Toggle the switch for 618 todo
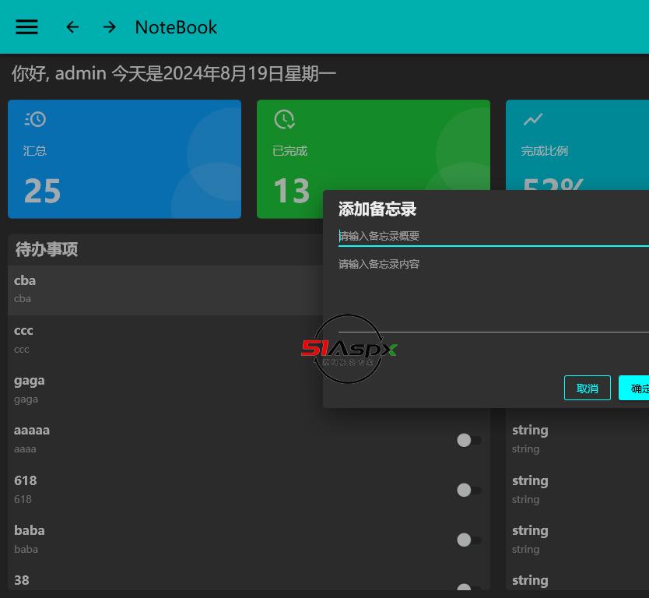The image size is (649, 598). (468, 490)
